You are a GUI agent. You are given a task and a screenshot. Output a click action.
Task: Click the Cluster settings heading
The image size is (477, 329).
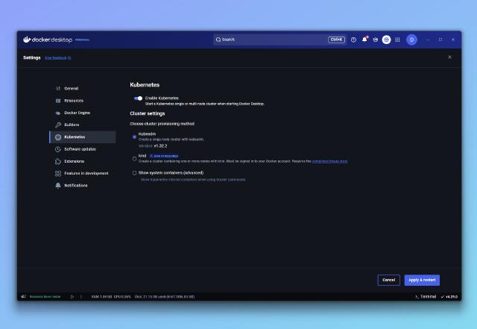148,113
